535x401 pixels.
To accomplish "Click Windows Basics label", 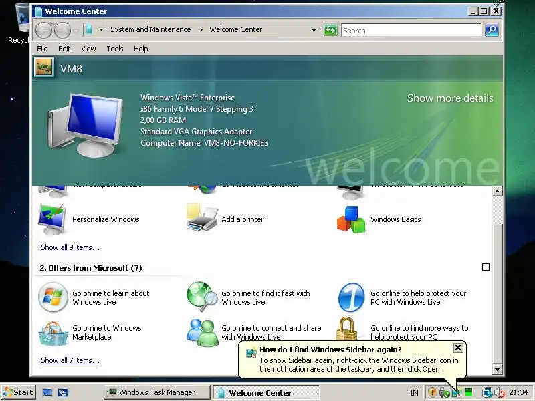I will click(x=396, y=219).
